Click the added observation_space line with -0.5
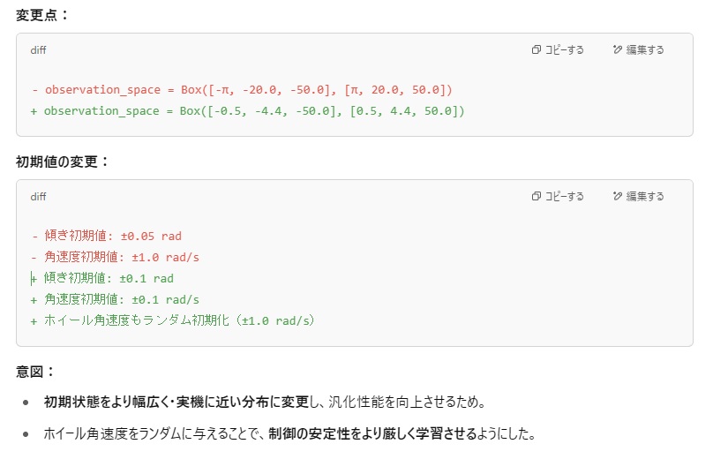The width and height of the screenshot is (713, 459). pos(248,111)
